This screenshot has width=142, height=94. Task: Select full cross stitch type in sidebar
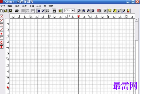click(x=2, y=16)
